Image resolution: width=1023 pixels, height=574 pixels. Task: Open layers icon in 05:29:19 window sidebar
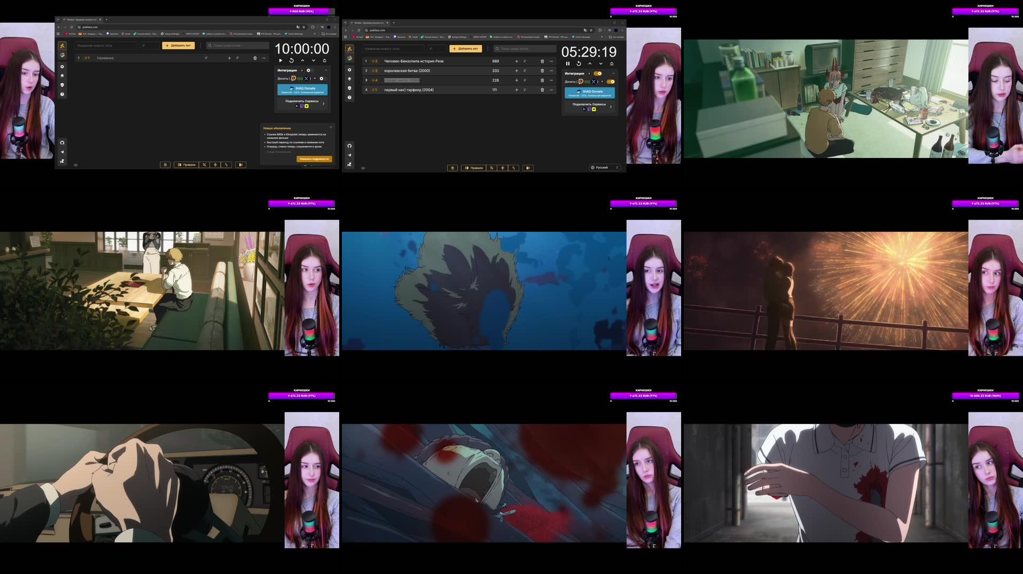[x=349, y=79]
